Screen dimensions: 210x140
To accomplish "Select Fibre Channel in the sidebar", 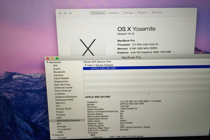I will coord(63,91).
